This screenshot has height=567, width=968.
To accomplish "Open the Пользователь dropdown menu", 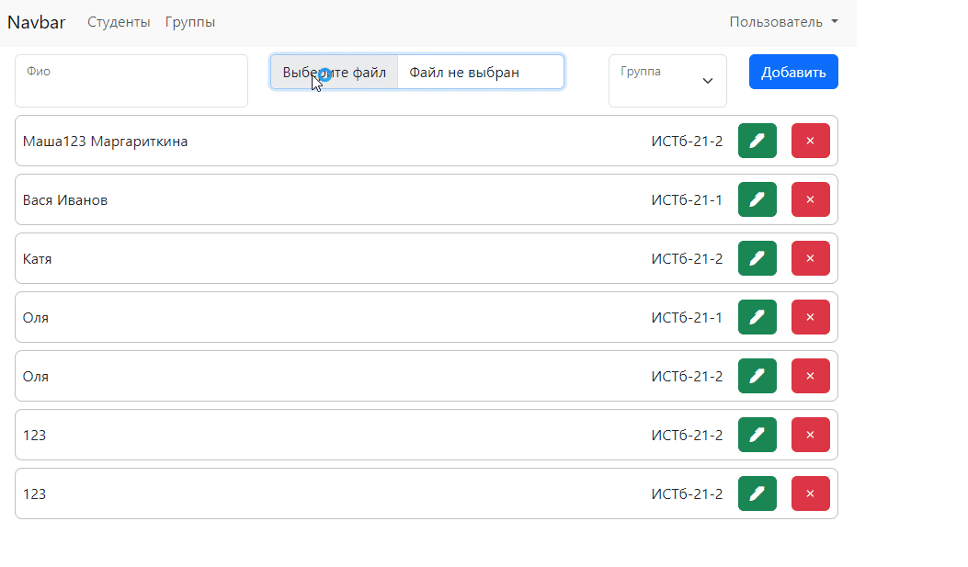I will click(x=783, y=22).
